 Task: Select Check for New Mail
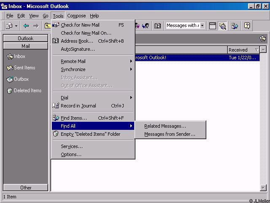pos(93,25)
